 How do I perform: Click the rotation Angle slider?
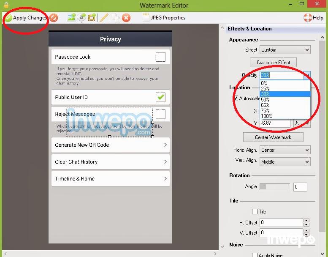coord(275,187)
